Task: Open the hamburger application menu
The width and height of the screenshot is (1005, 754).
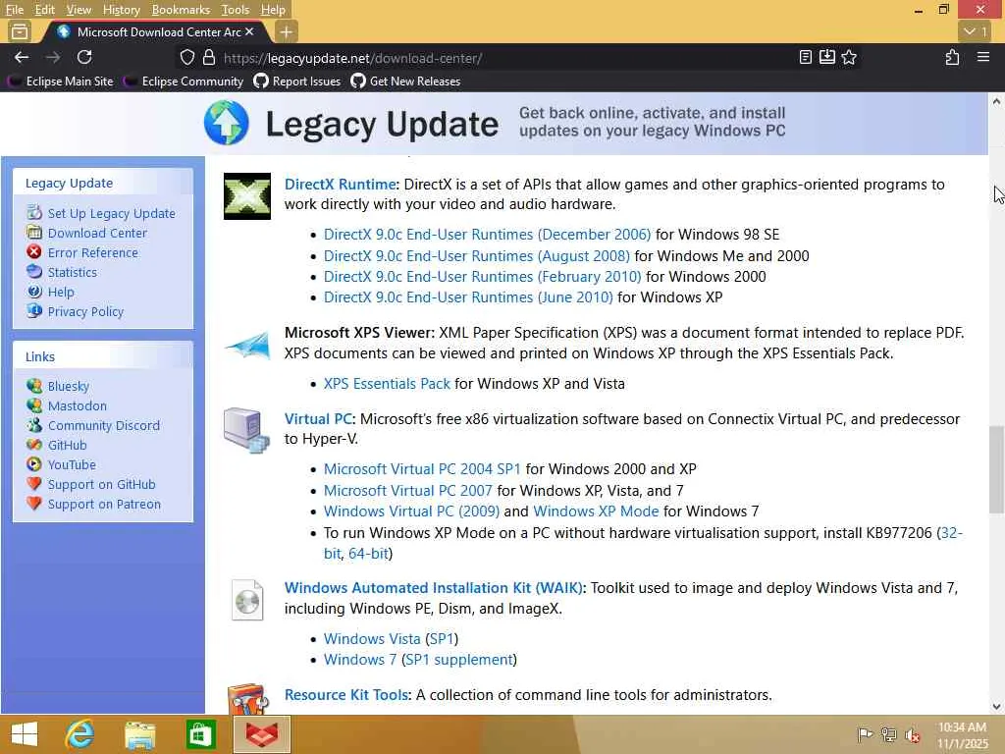Action: coord(983,57)
